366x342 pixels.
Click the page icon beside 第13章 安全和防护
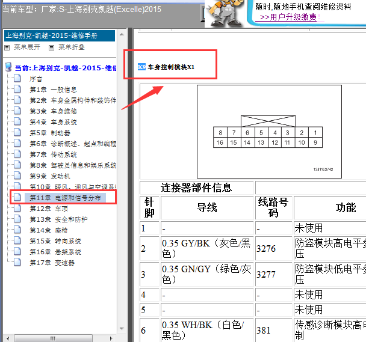coord(17,219)
